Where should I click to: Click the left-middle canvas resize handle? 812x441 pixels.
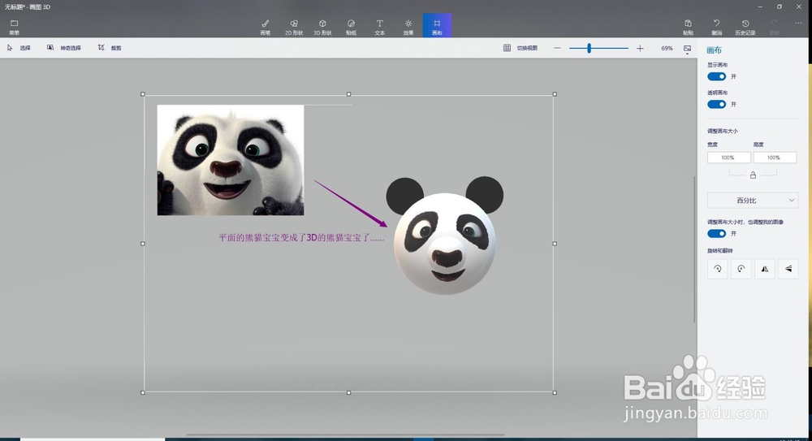[x=143, y=244]
